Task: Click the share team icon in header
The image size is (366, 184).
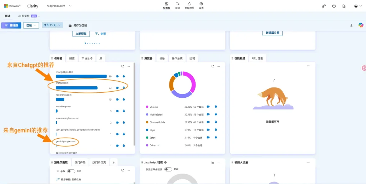Action: (324, 6)
